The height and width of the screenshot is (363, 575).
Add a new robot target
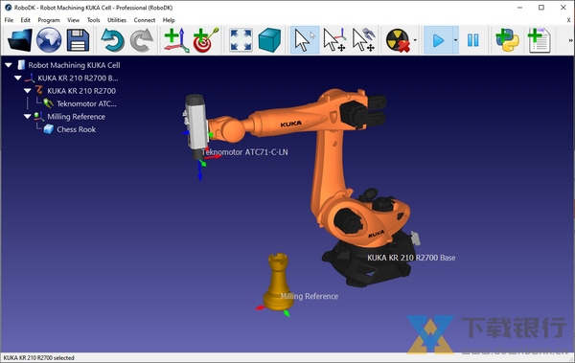[x=206, y=40]
